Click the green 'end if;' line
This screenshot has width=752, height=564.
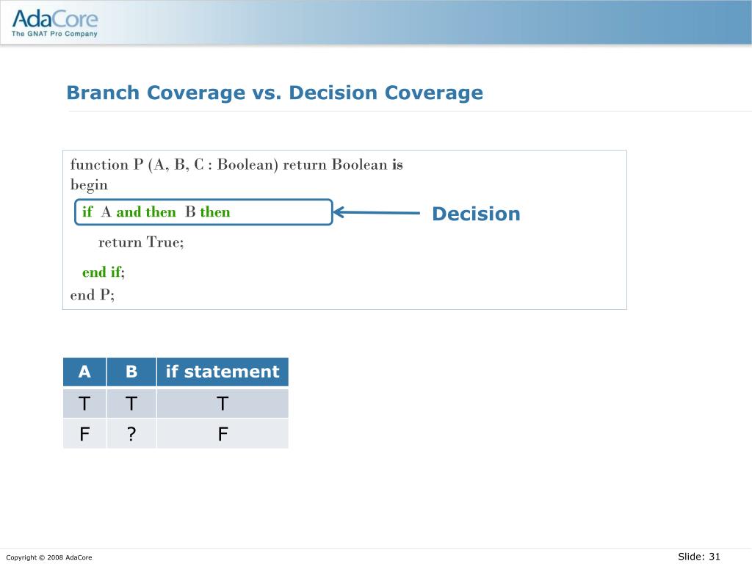pos(103,272)
